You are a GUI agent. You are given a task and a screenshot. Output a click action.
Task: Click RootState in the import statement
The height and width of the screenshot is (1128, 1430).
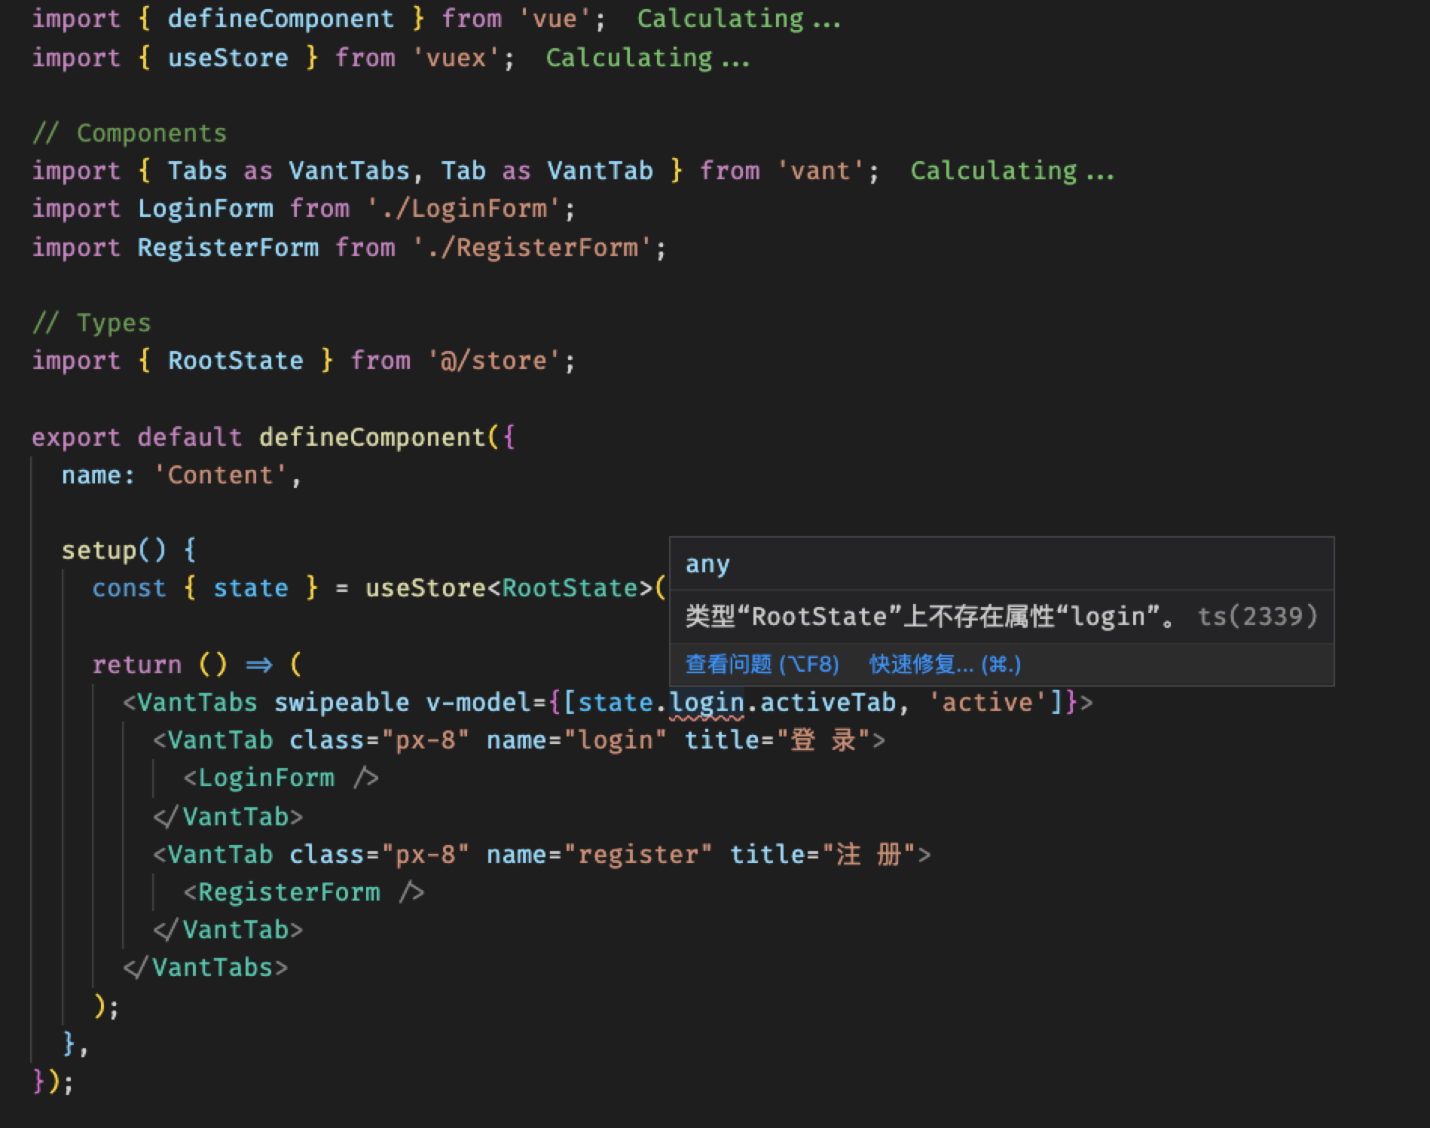(235, 361)
